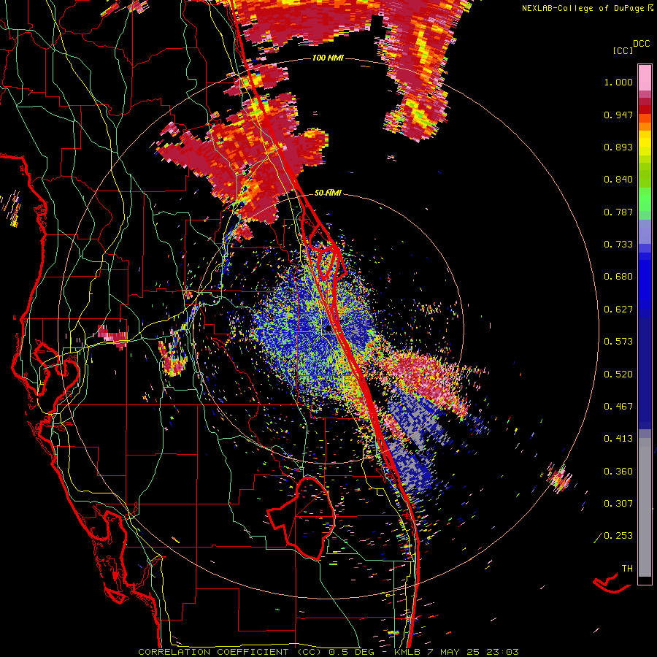Click the 50 NMI range ring label
This screenshot has height=657, width=657.
(328, 193)
